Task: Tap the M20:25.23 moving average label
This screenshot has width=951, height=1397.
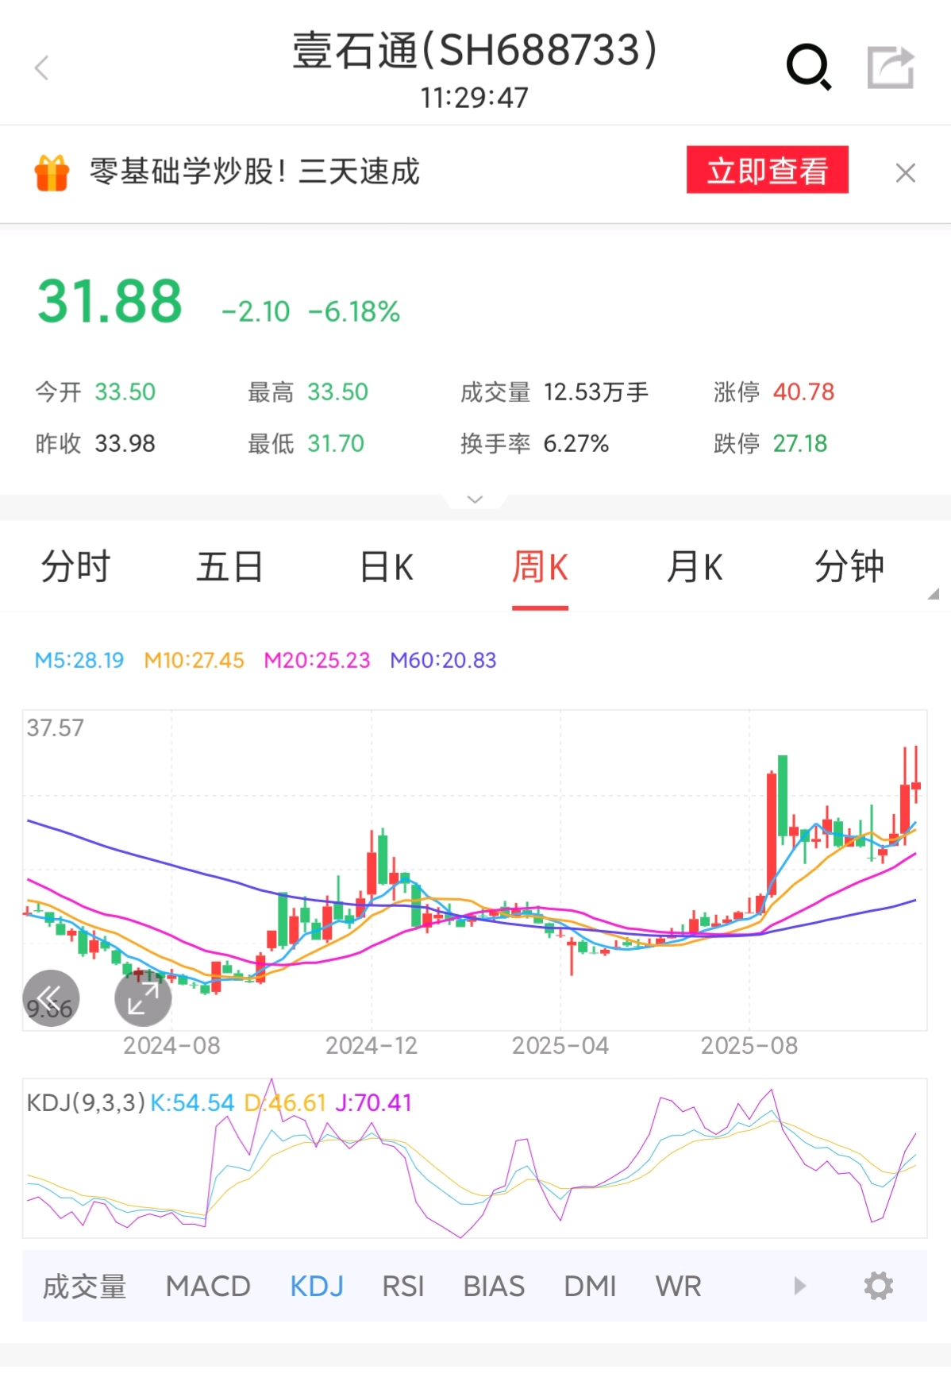Action: tap(317, 660)
